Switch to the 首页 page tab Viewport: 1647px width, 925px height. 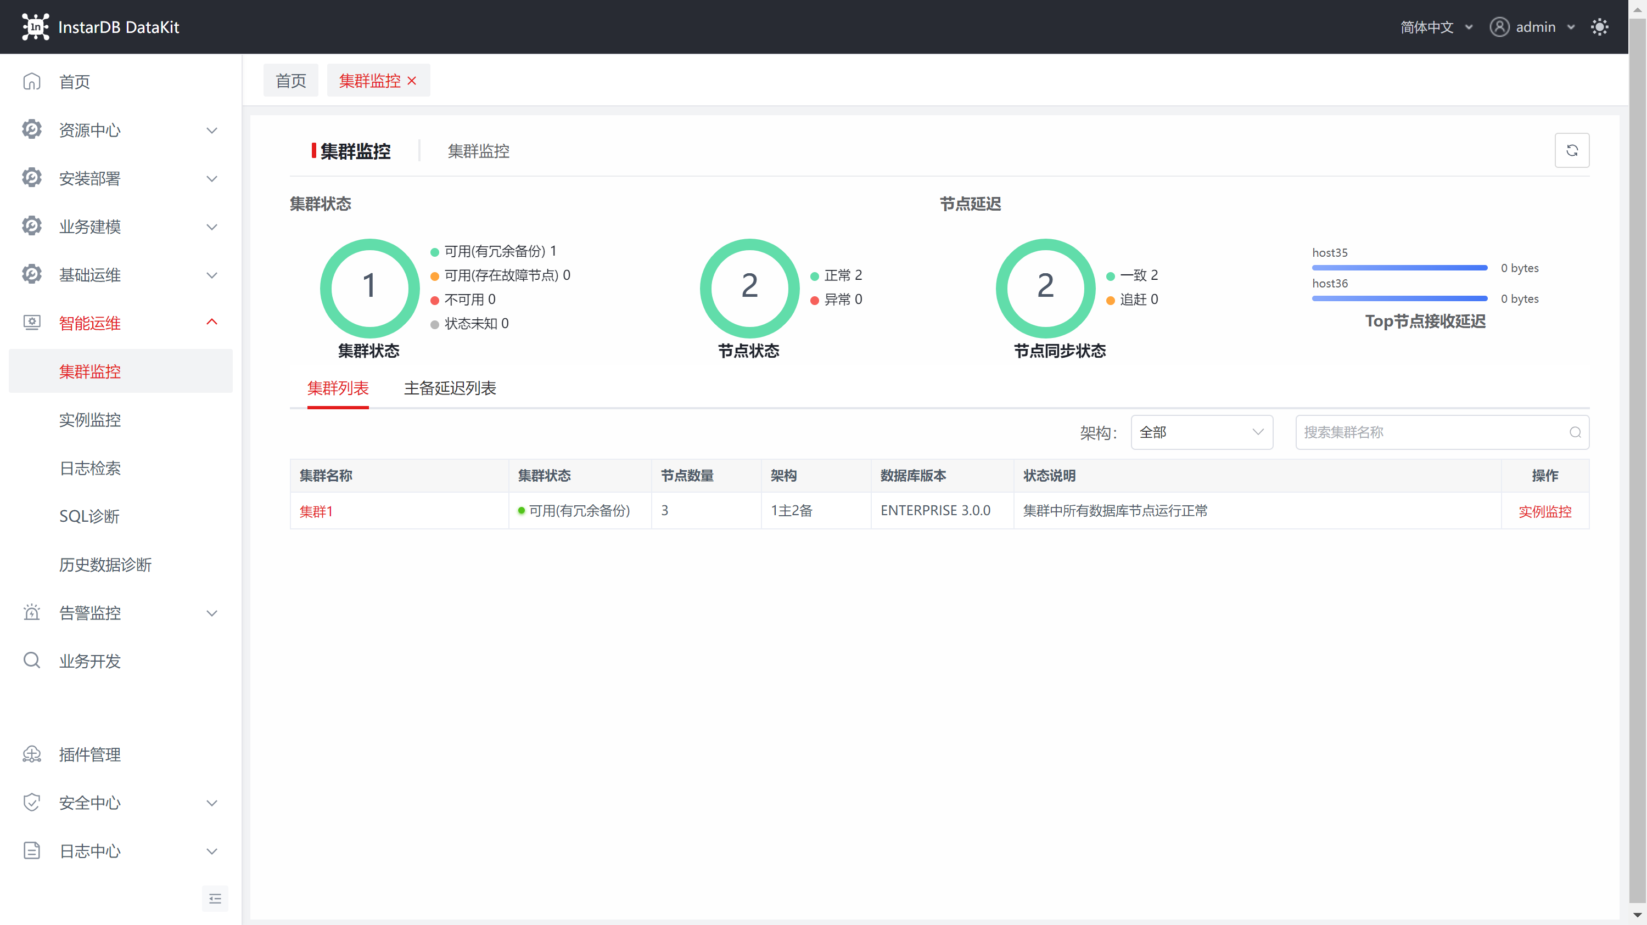(x=290, y=81)
